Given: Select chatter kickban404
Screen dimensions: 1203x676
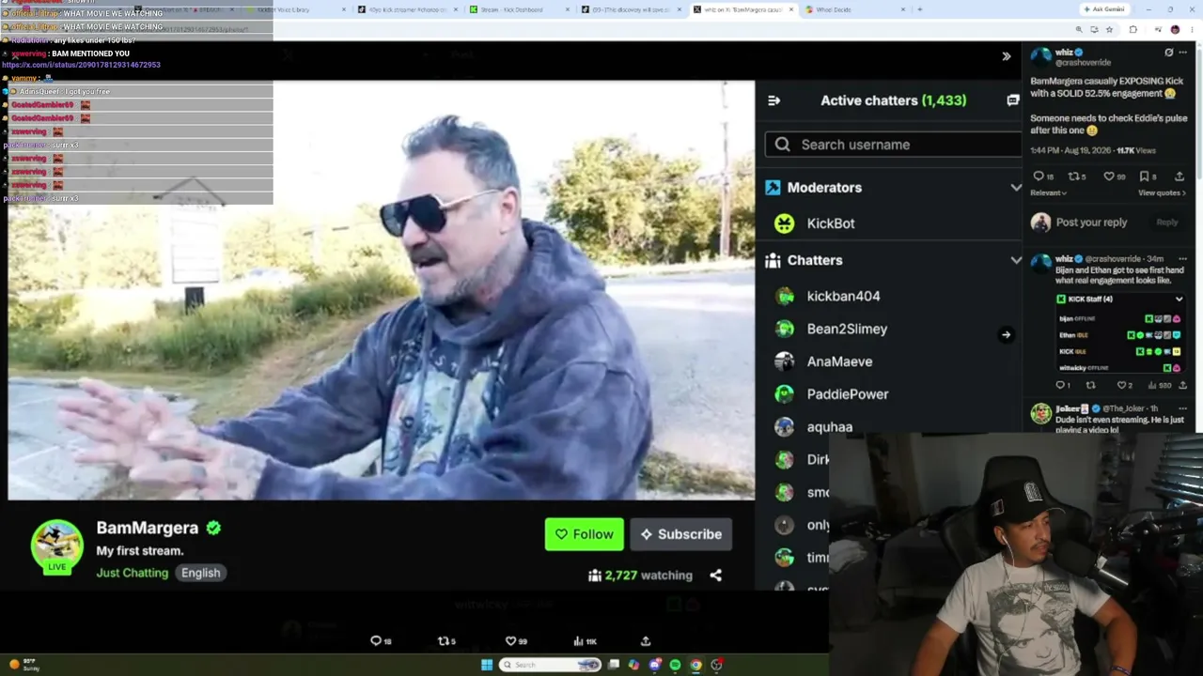Looking at the screenshot, I should 843,296.
